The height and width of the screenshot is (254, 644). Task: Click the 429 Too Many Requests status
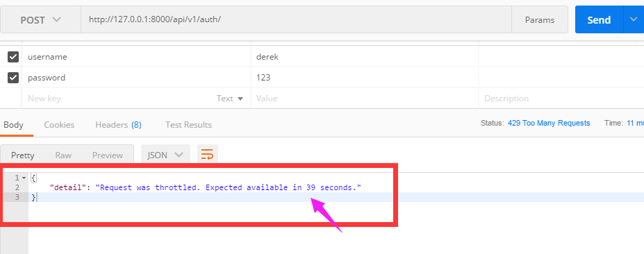pyautogui.click(x=549, y=123)
